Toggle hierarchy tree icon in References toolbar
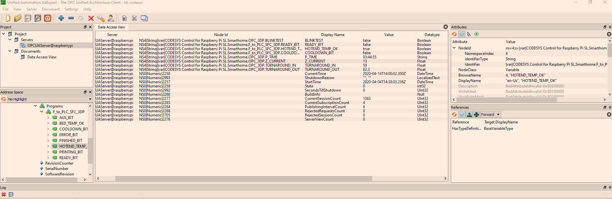 (x=469, y=114)
